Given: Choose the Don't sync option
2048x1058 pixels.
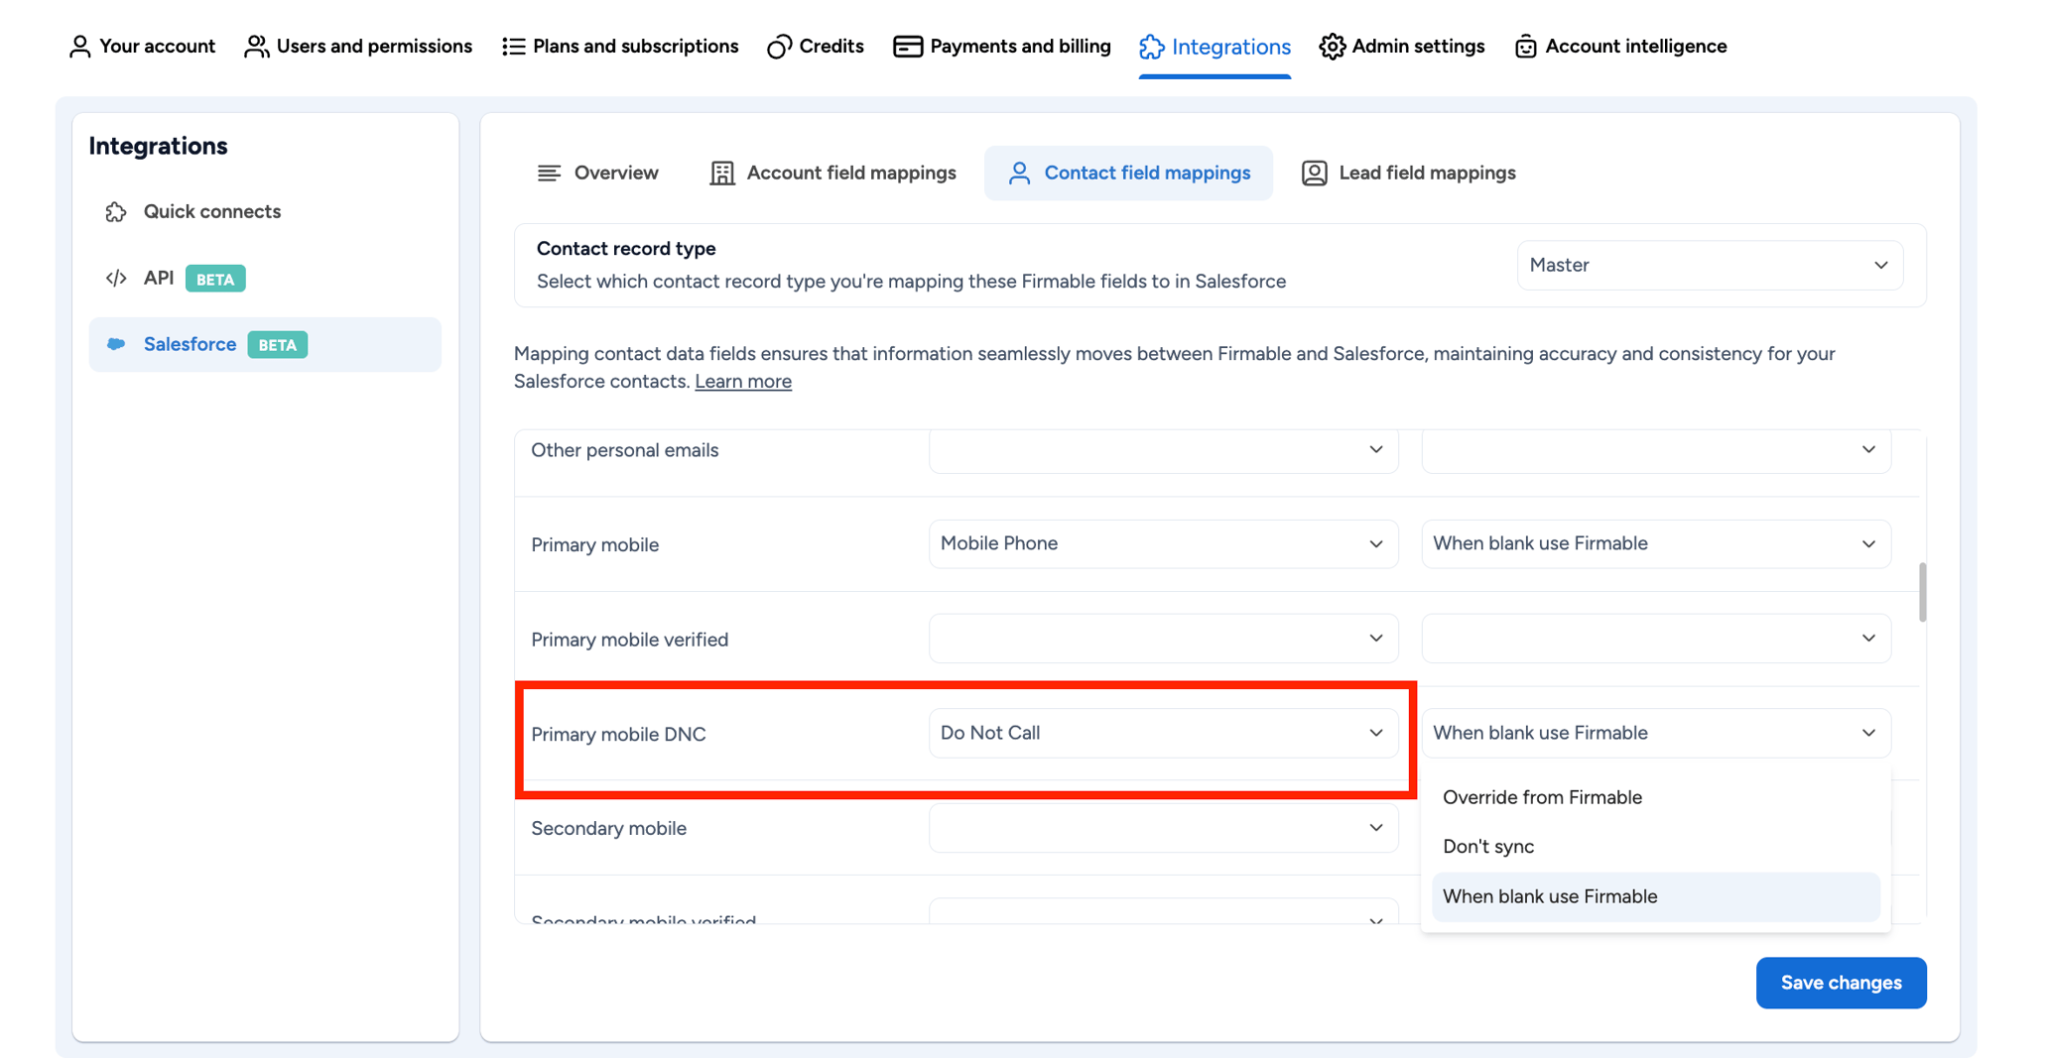Looking at the screenshot, I should (1487, 847).
